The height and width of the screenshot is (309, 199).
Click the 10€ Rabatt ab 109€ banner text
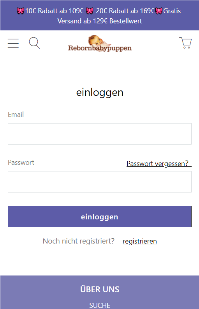point(55,11)
